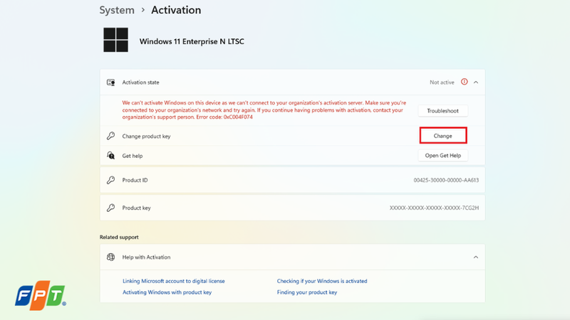Open Linking Microsoft account to digital license

coord(173,281)
